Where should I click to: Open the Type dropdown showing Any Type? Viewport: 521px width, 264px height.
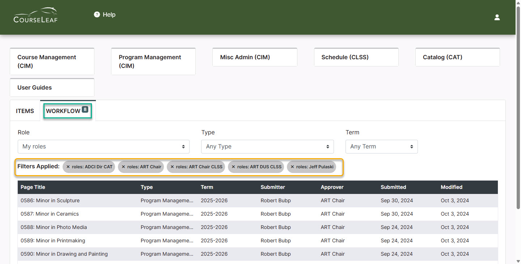[267, 146]
